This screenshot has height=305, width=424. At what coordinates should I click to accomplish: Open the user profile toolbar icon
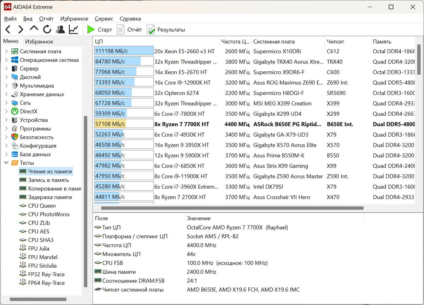[60, 30]
